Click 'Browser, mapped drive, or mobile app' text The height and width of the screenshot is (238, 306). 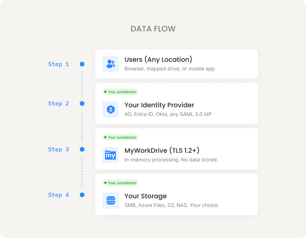tap(170, 69)
